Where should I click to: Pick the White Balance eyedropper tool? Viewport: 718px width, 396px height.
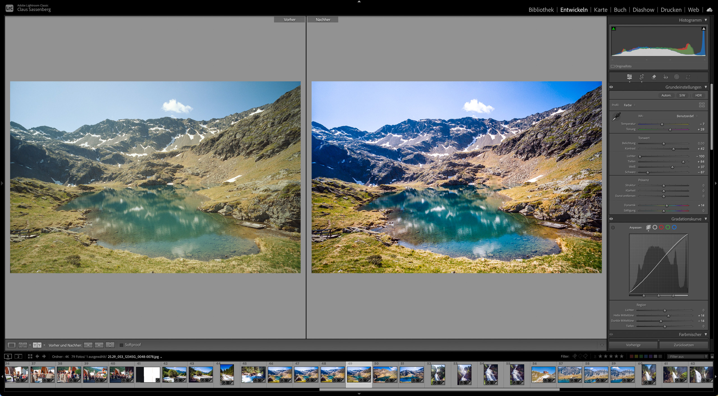click(616, 116)
